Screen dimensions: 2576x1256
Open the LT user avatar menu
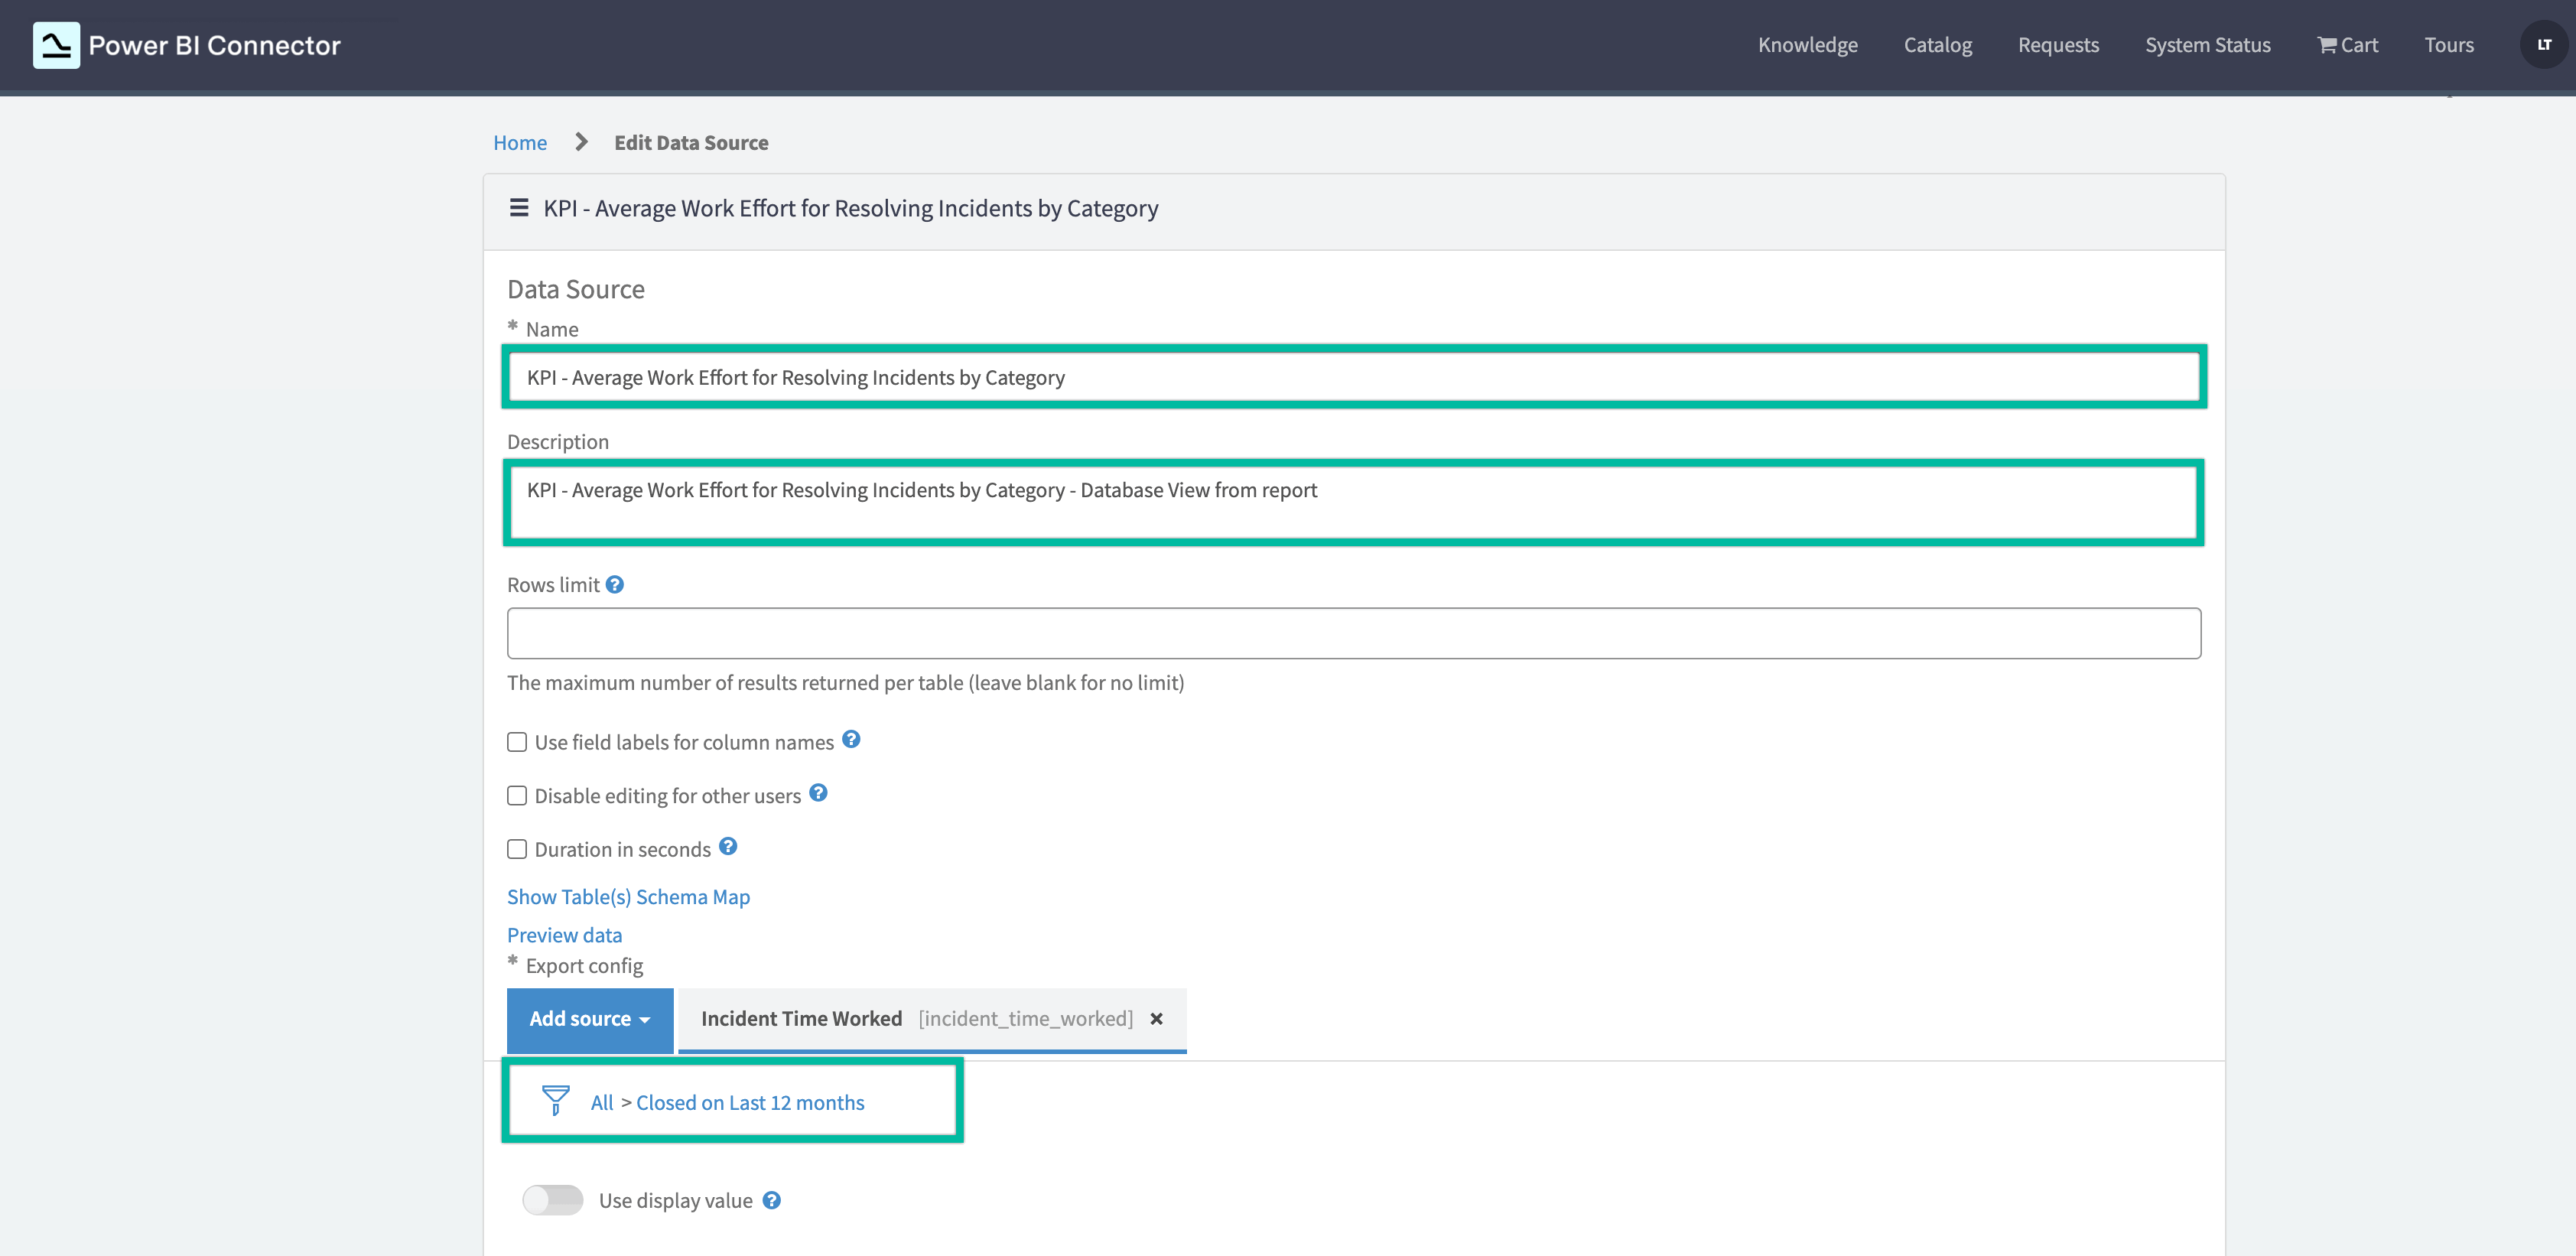[2543, 45]
